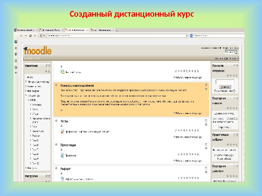This screenshot has height=196, width=262.
Task: Click the news forum activity icon
Action: [63, 72]
